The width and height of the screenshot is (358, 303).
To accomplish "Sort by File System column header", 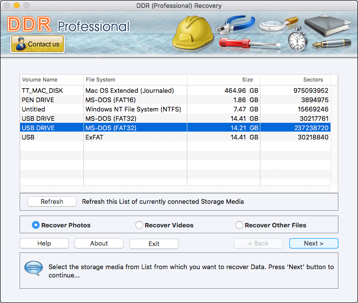I will [135, 80].
